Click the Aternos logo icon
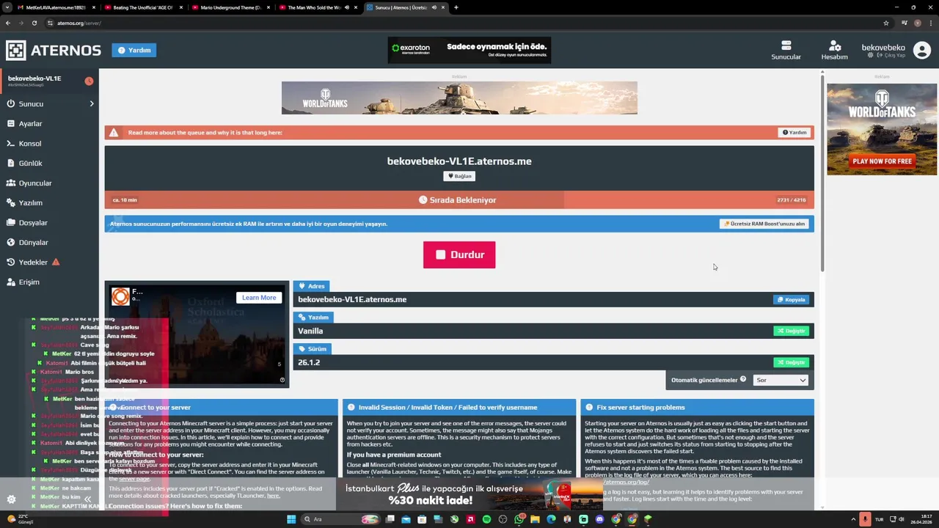Screen dimensions: 939x528 coord(15,50)
